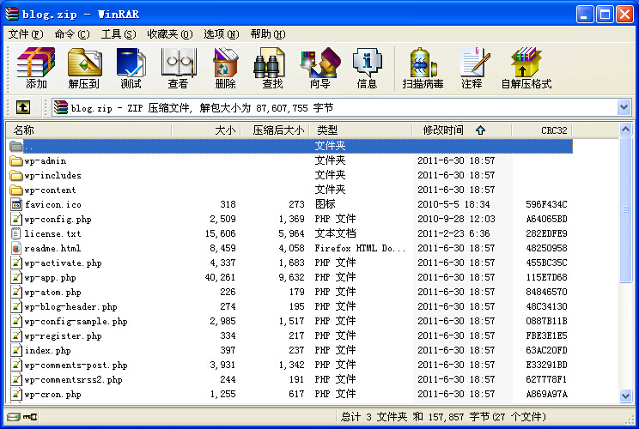Click the scrollbar down arrow

coord(625,396)
